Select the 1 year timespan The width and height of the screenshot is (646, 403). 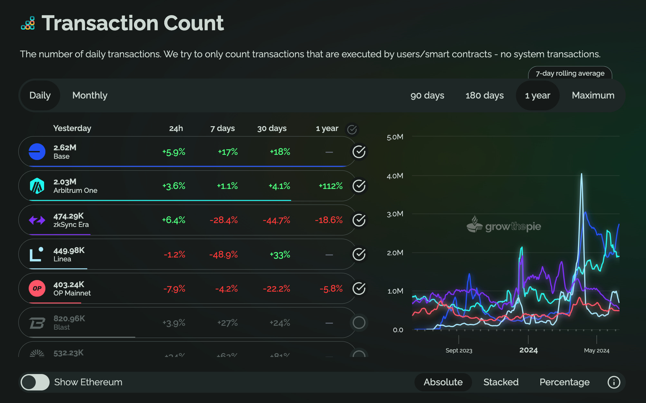pos(537,95)
